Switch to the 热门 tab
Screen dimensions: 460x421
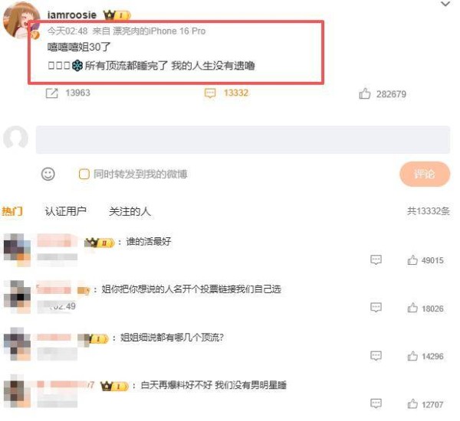coord(12,211)
